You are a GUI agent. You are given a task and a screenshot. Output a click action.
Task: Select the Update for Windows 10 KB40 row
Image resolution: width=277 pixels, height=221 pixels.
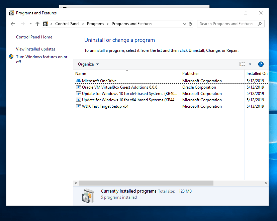click(x=172, y=94)
